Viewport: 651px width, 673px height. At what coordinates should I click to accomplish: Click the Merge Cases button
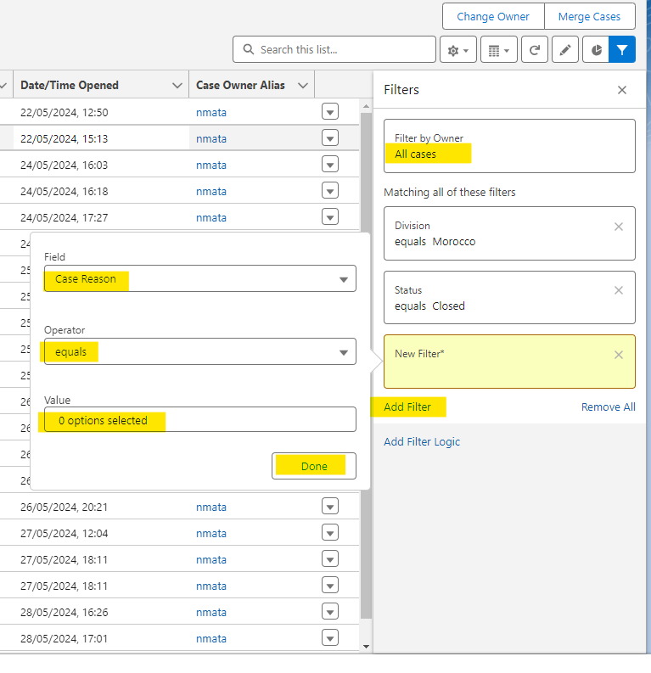[x=589, y=17]
